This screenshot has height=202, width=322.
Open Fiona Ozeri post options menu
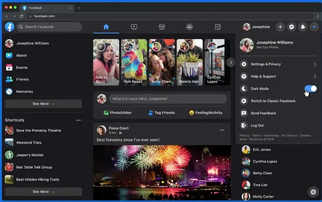[x=222, y=130]
